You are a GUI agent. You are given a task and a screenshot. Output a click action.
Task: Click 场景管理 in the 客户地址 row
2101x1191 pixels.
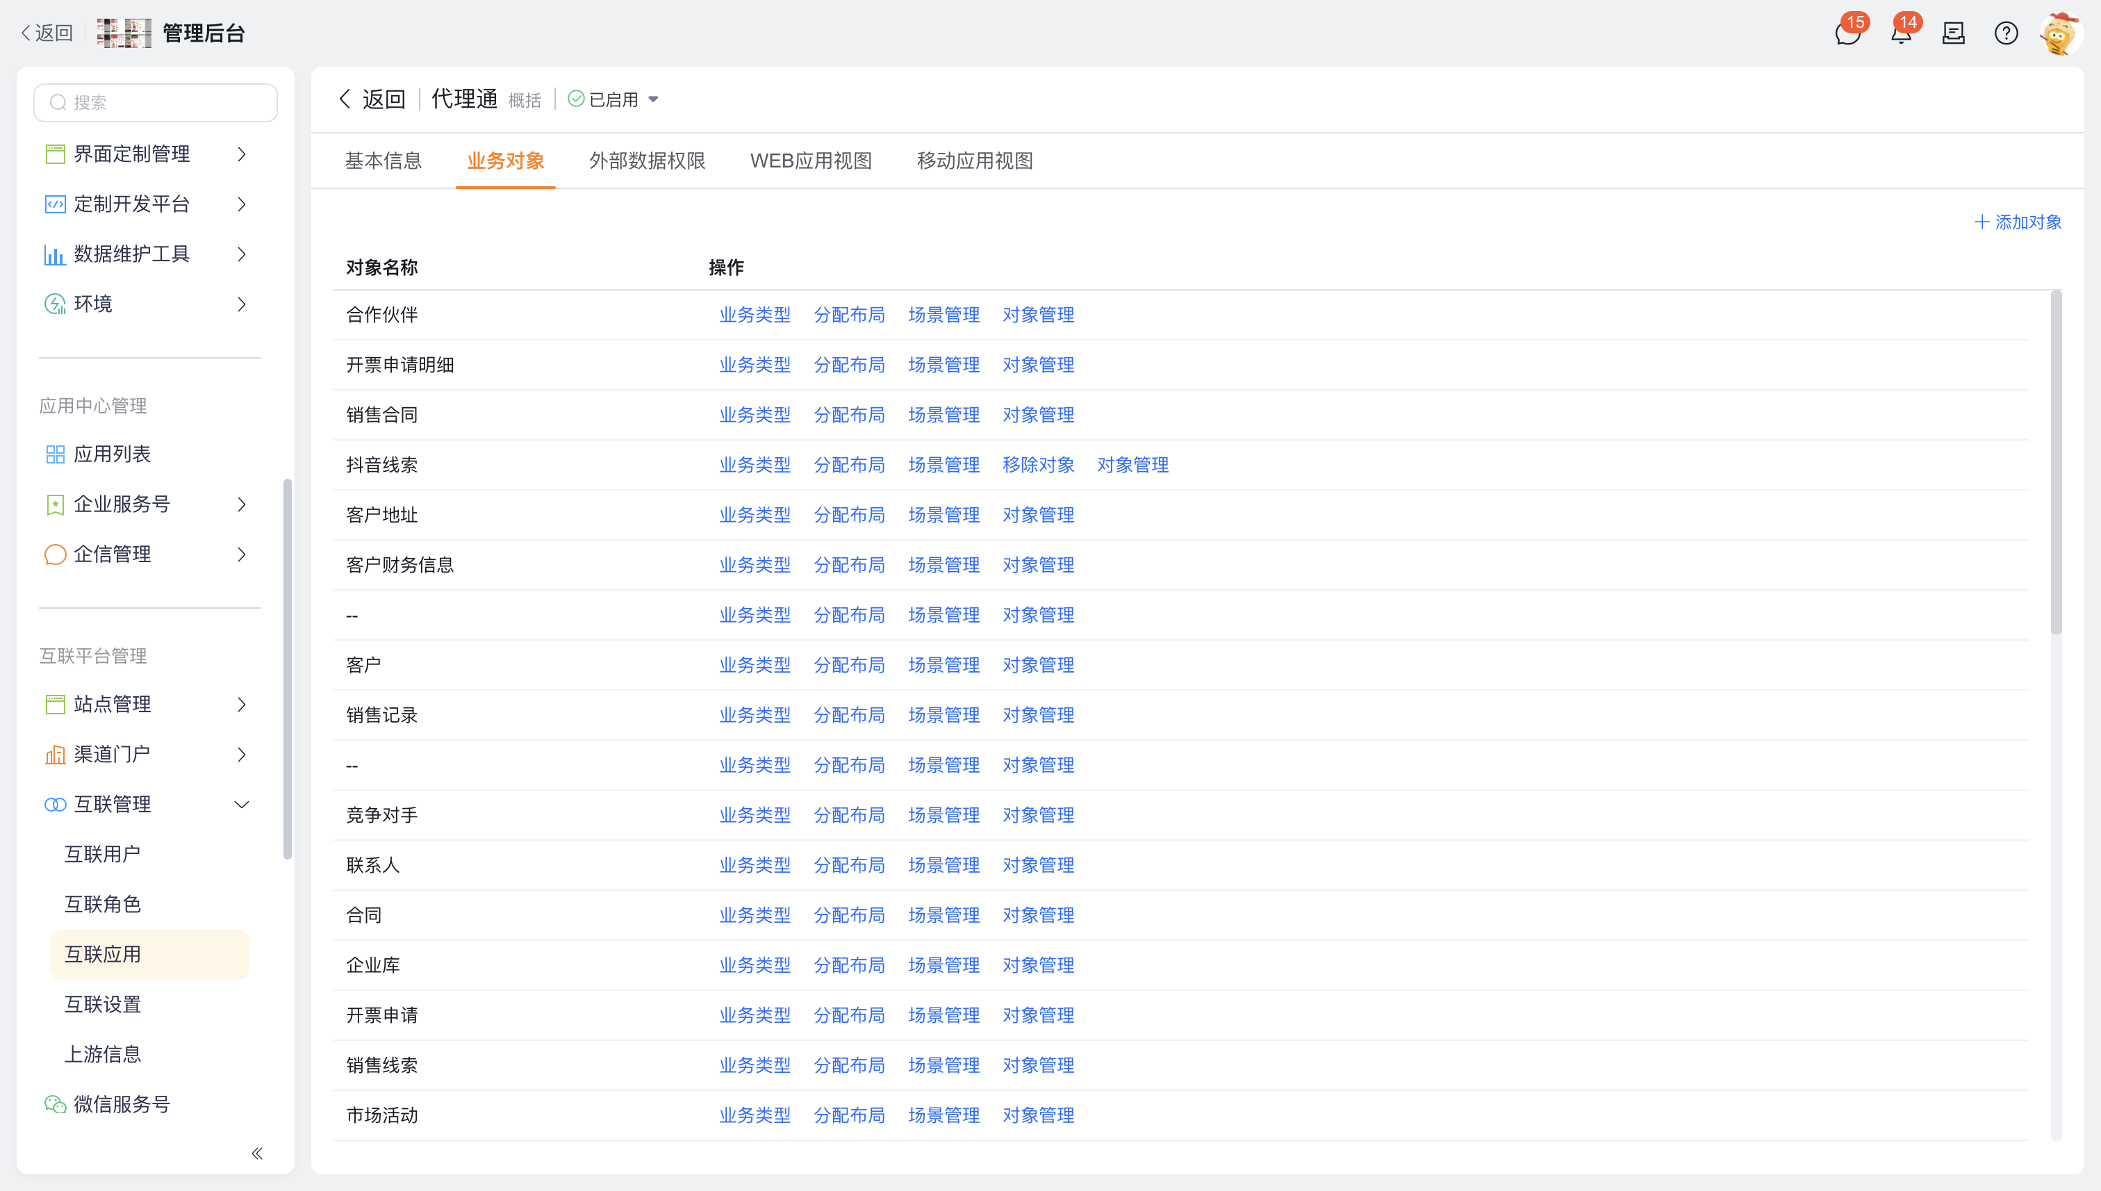(944, 514)
